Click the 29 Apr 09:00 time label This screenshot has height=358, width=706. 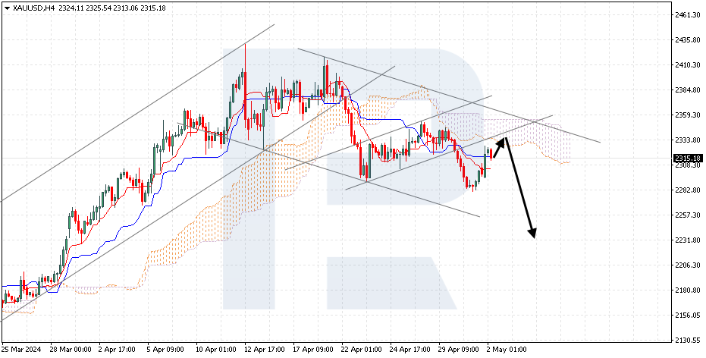[x=457, y=350]
